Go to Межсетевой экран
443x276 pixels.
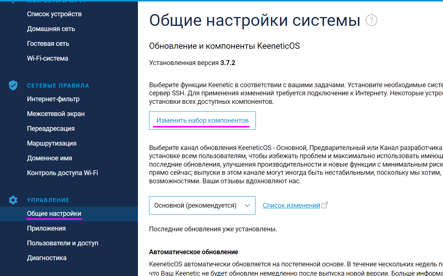[x=56, y=114]
